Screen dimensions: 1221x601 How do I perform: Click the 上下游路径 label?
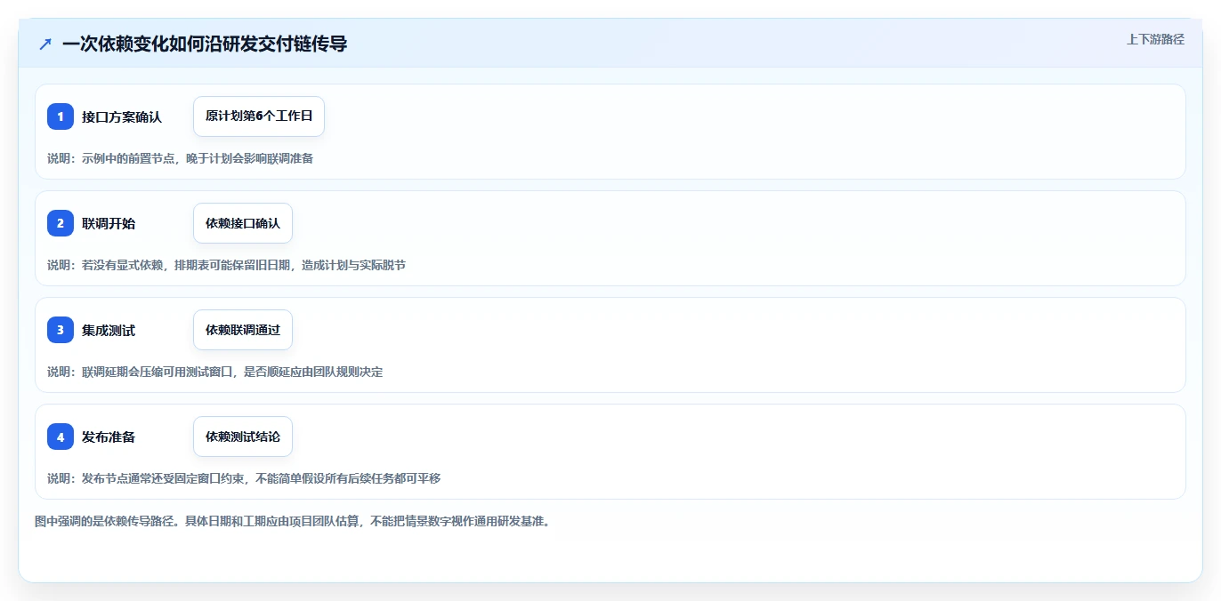(1155, 39)
